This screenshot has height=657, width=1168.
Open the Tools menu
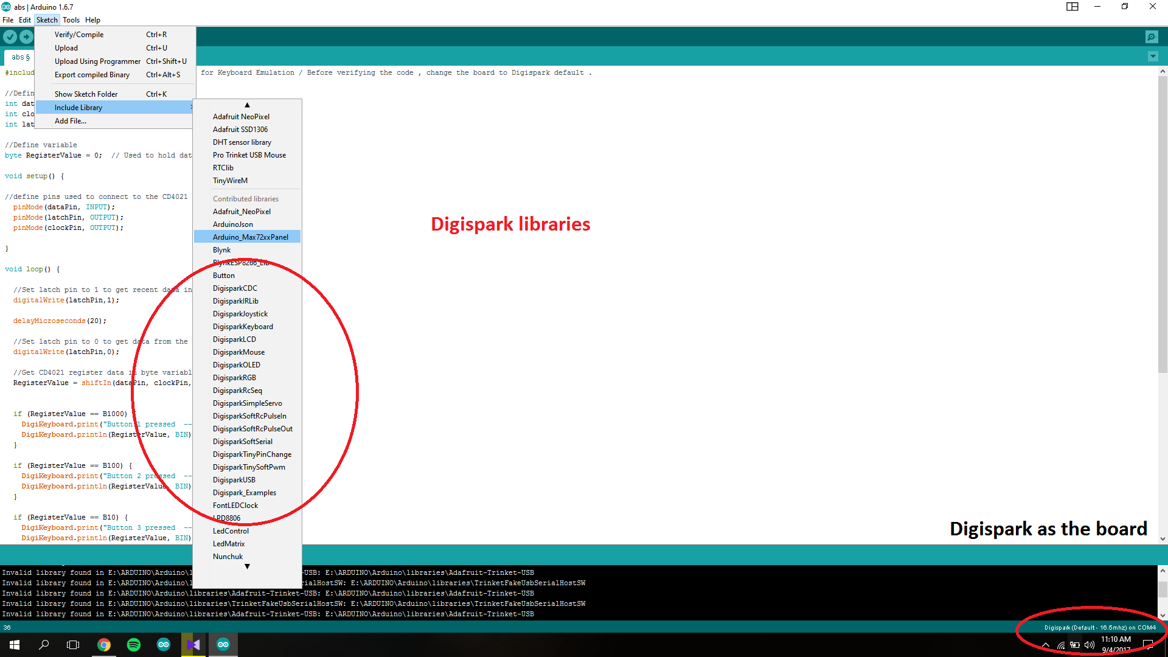[71, 20]
